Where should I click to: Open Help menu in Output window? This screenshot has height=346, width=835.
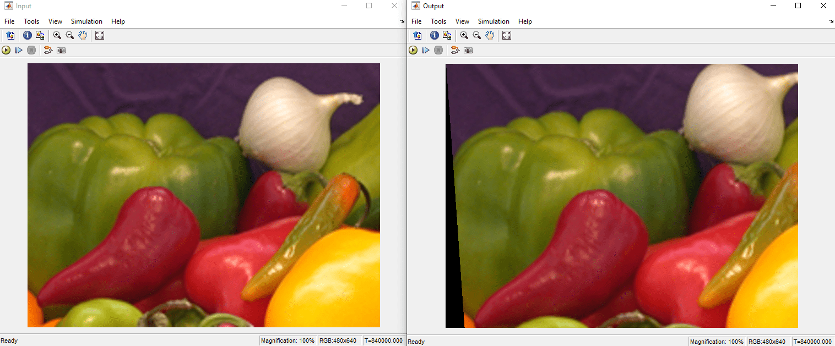click(x=525, y=21)
